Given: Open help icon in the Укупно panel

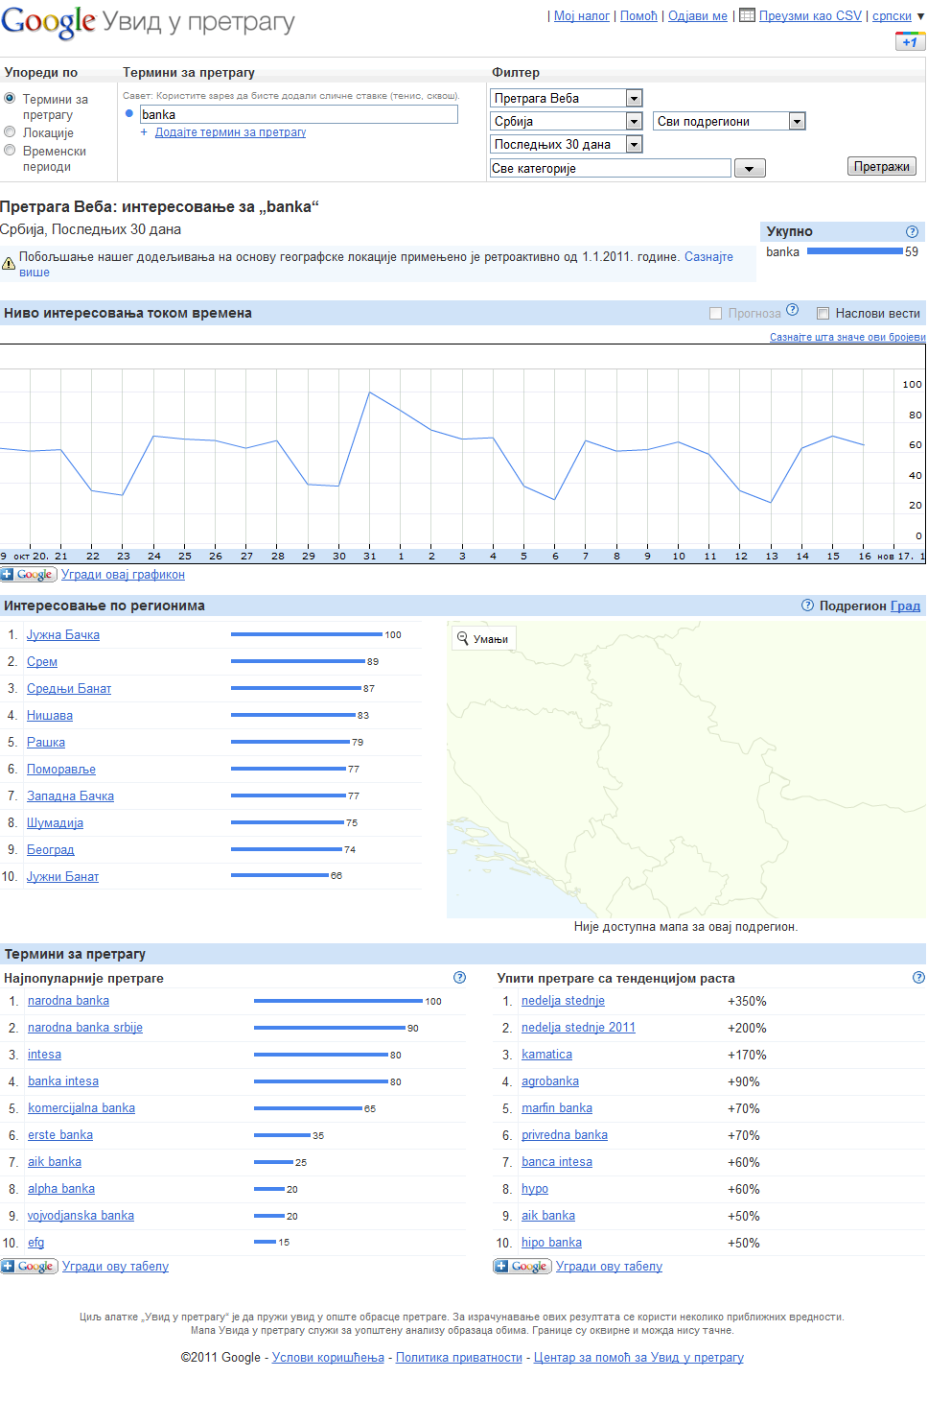Looking at the screenshot, I should coord(912,231).
